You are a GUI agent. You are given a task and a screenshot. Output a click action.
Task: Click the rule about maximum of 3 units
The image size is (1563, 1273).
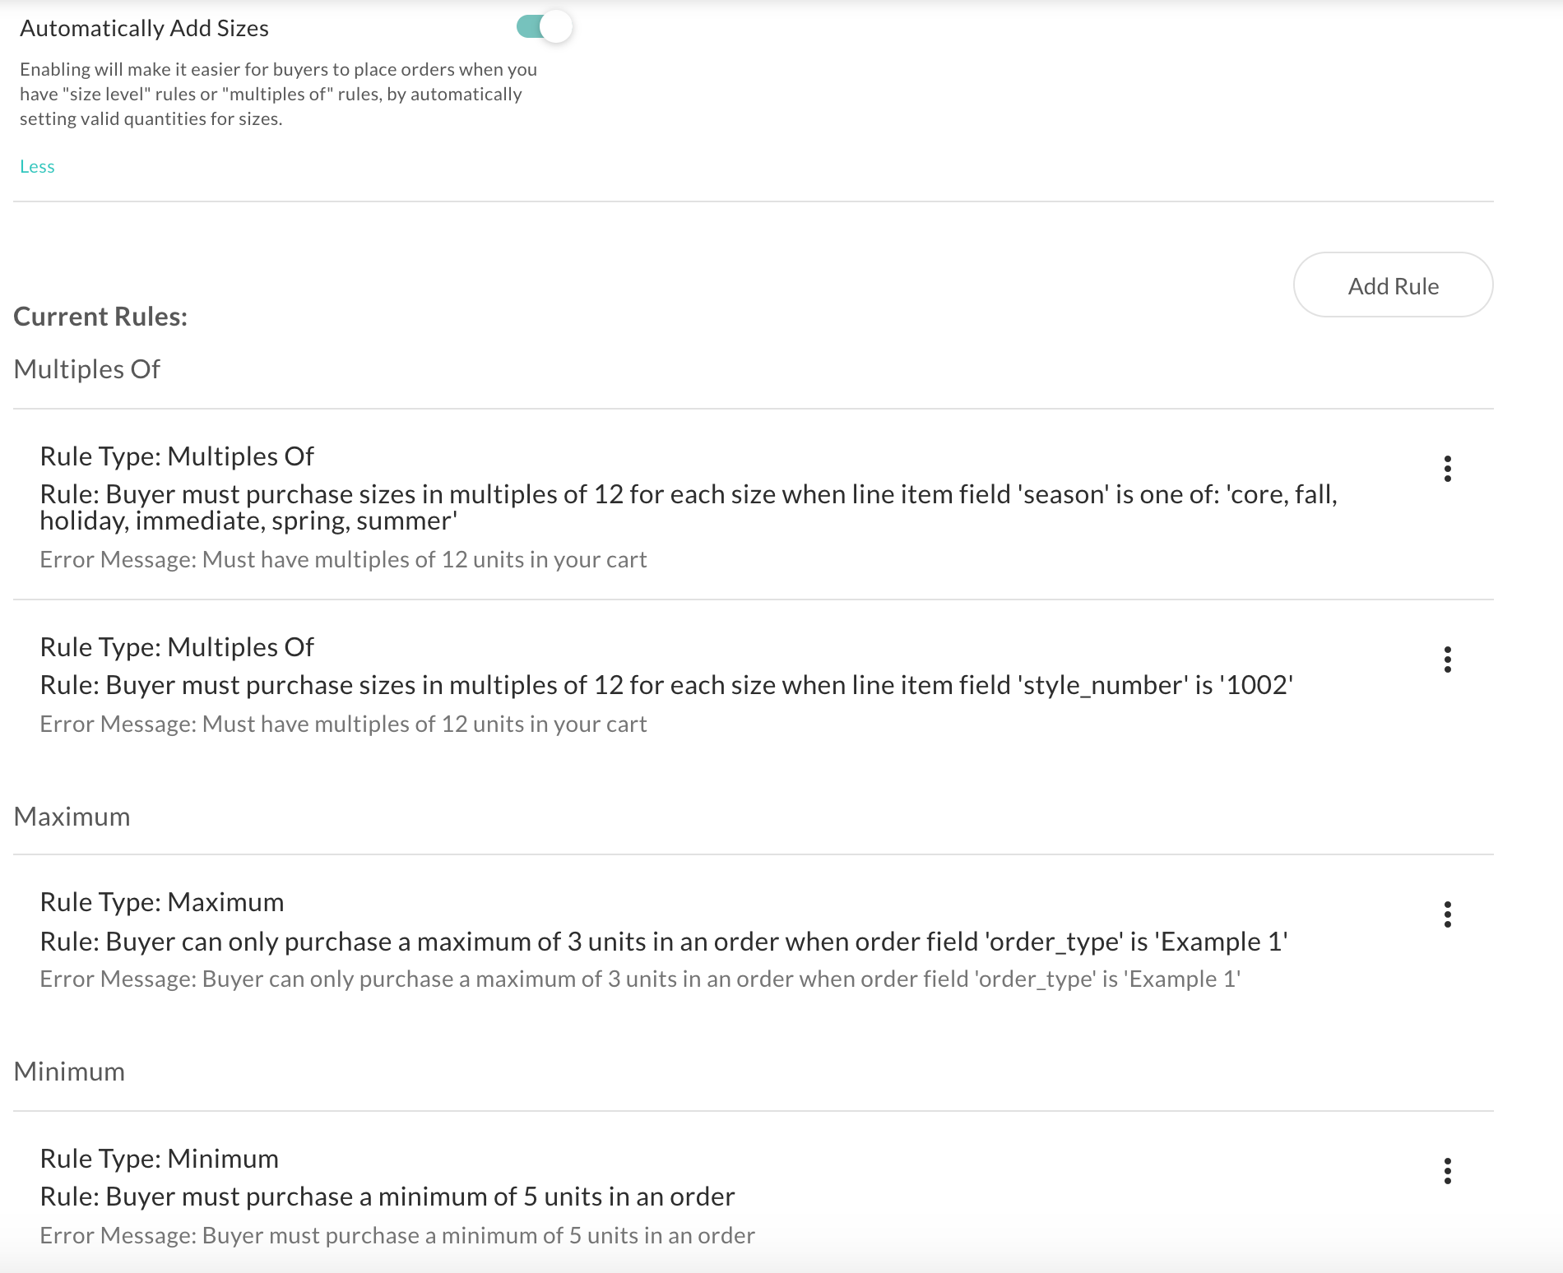(664, 942)
